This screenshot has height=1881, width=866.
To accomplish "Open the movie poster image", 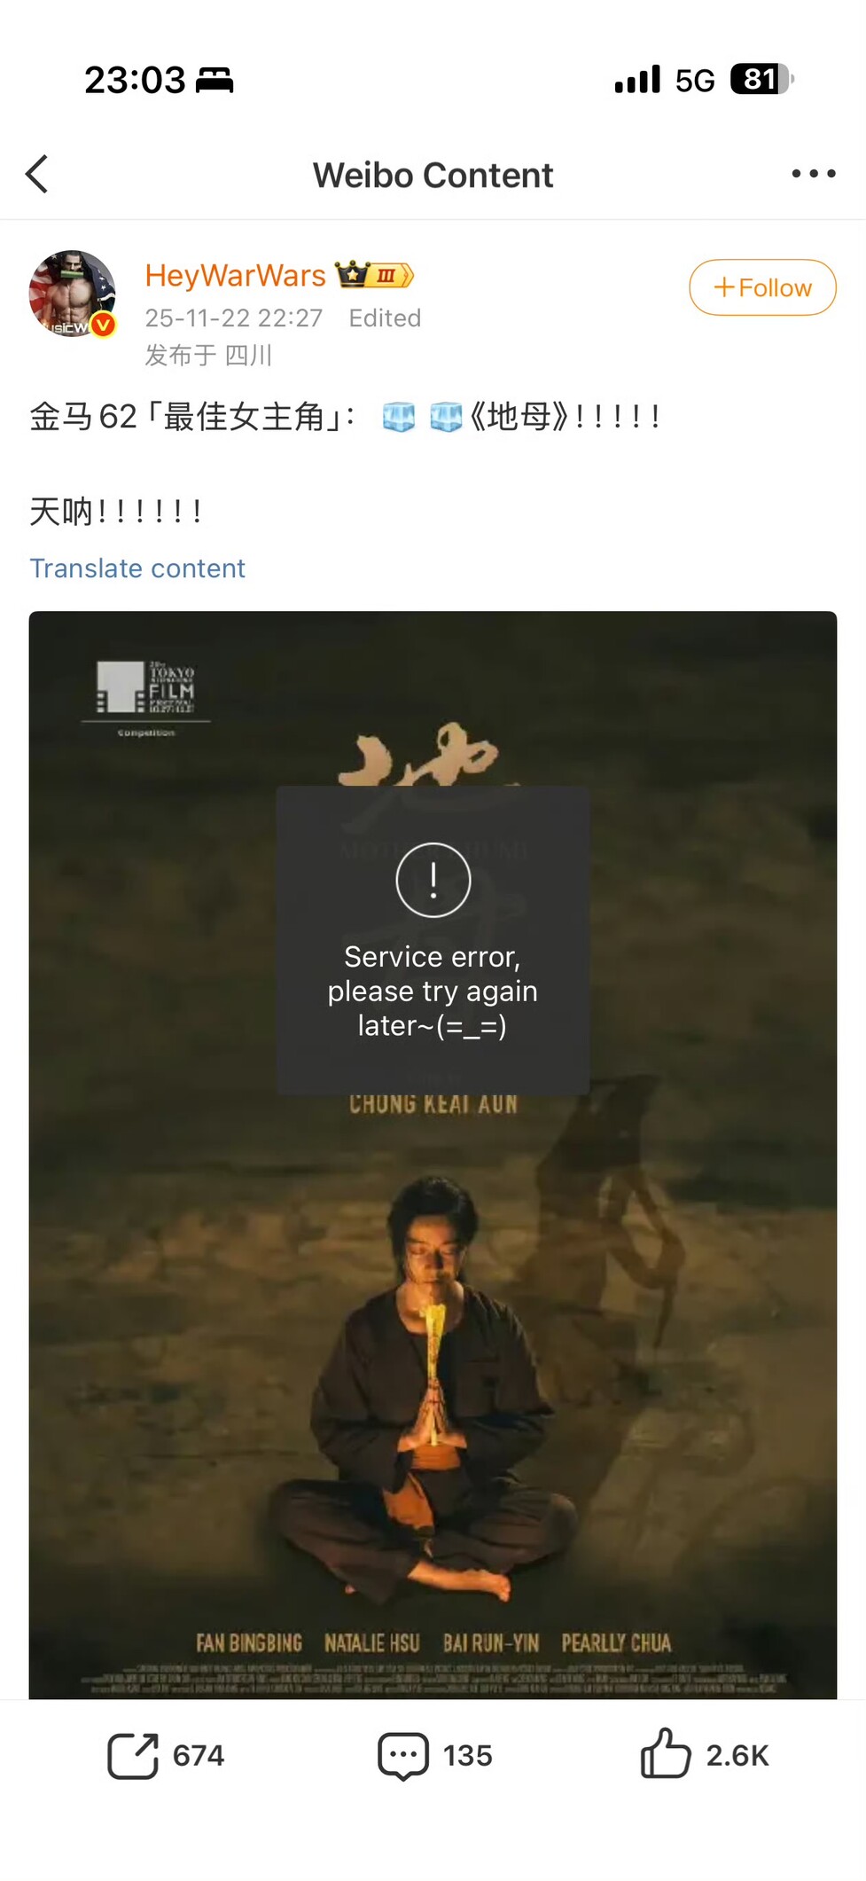I will tap(433, 1155).
